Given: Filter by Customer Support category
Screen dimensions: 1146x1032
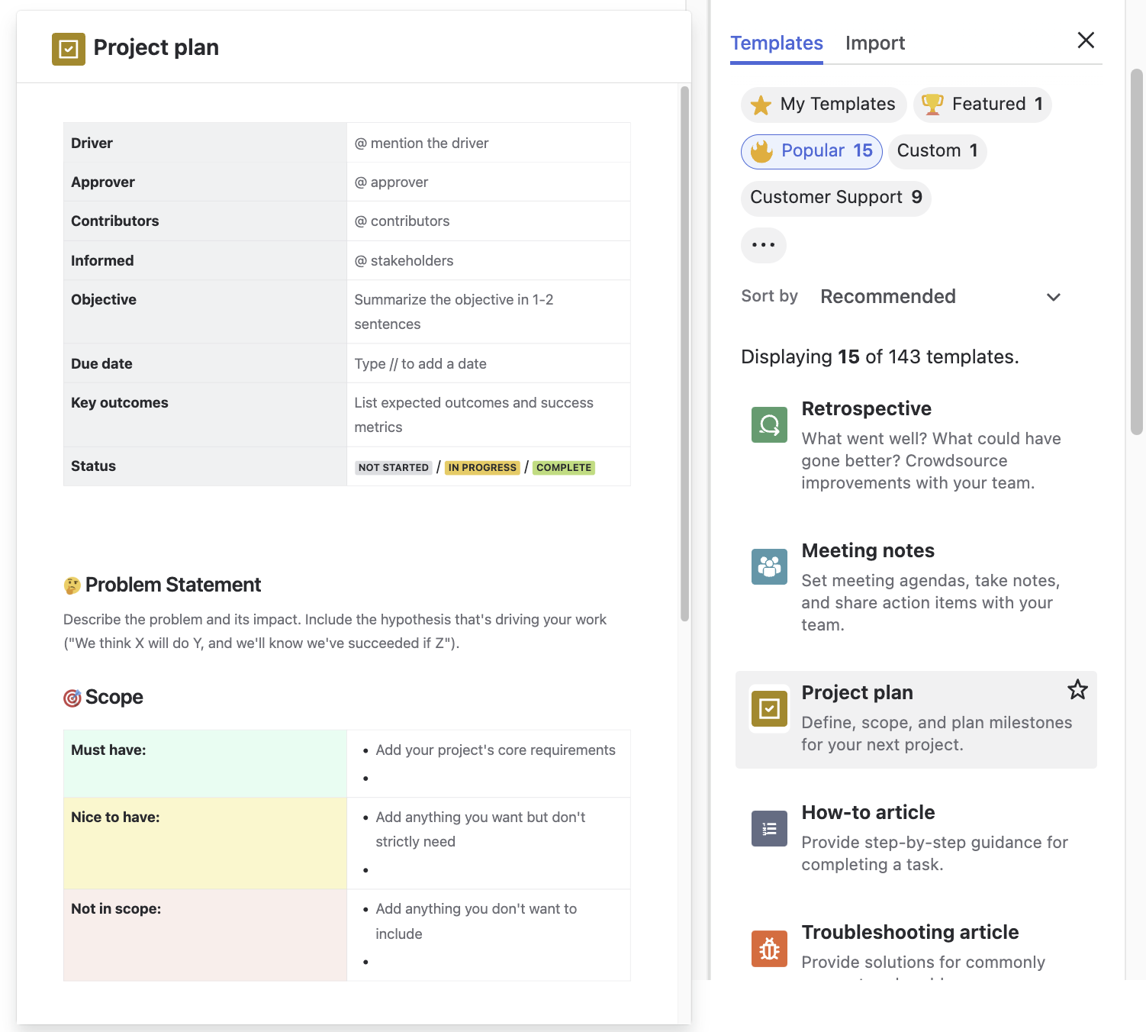Looking at the screenshot, I should tap(835, 198).
